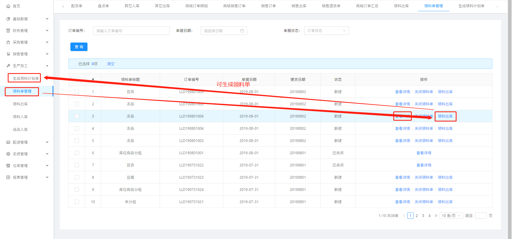Check the checkbox for order LLD190801003
Viewport: 512px width, 239px height.
[x=77, y=141]
